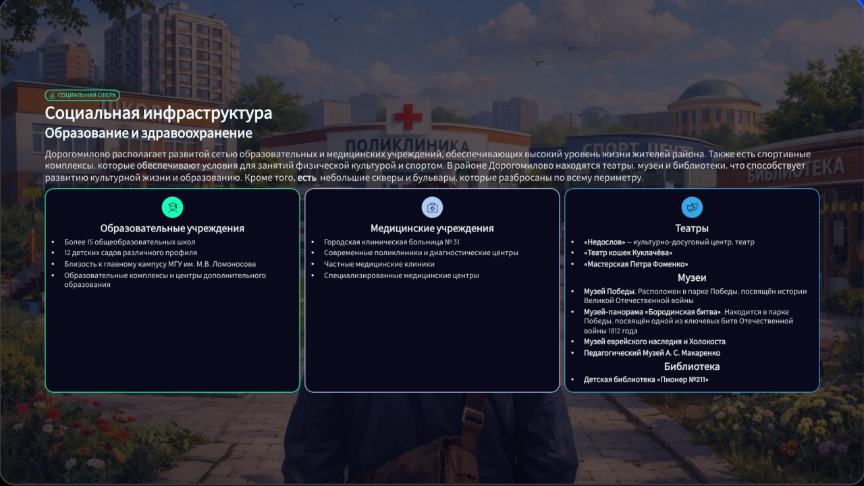This screenshot has height=486, width=864.
Task: Select the bullet «Образовательные комплексы и центры дополнительного образования»
Action: pyautogui.click(x=165, y=280)
